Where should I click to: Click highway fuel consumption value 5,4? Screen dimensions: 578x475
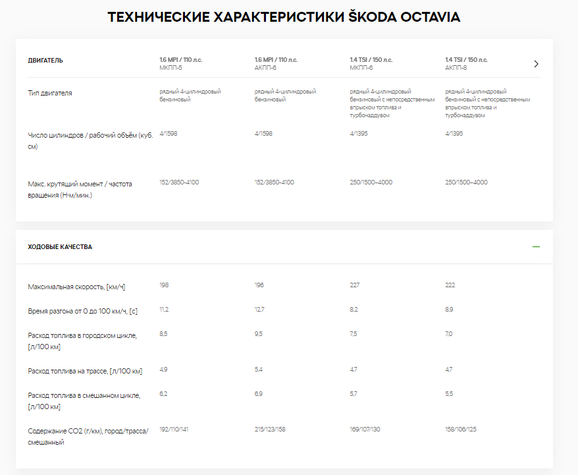tap(259, 369)
